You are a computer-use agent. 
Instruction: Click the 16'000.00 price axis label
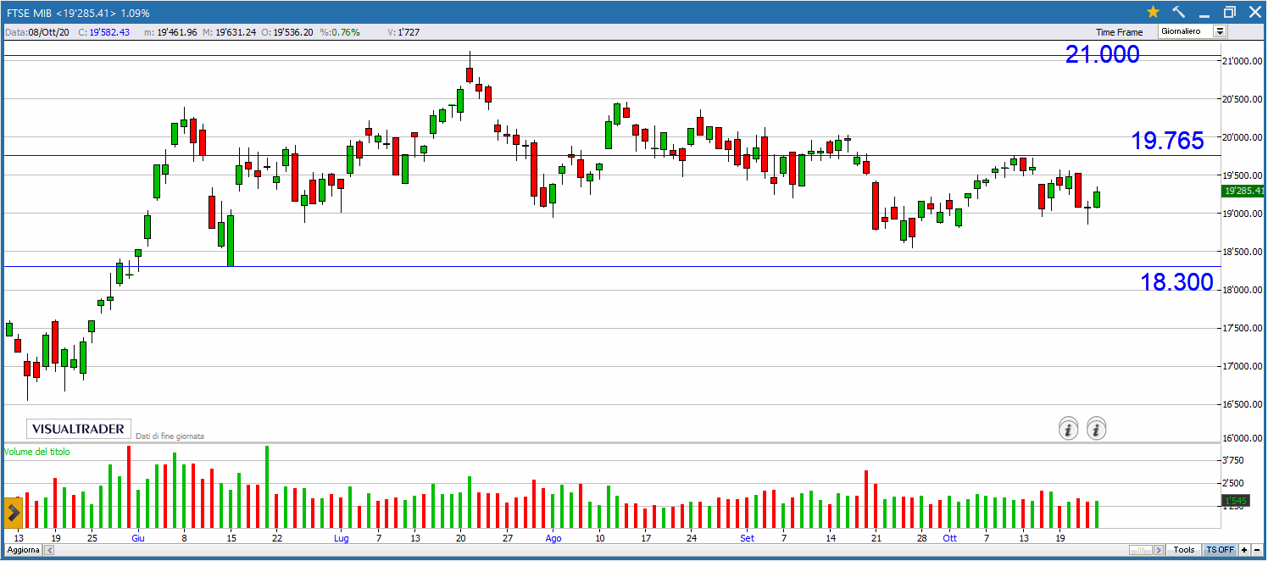pos(1243,438)
